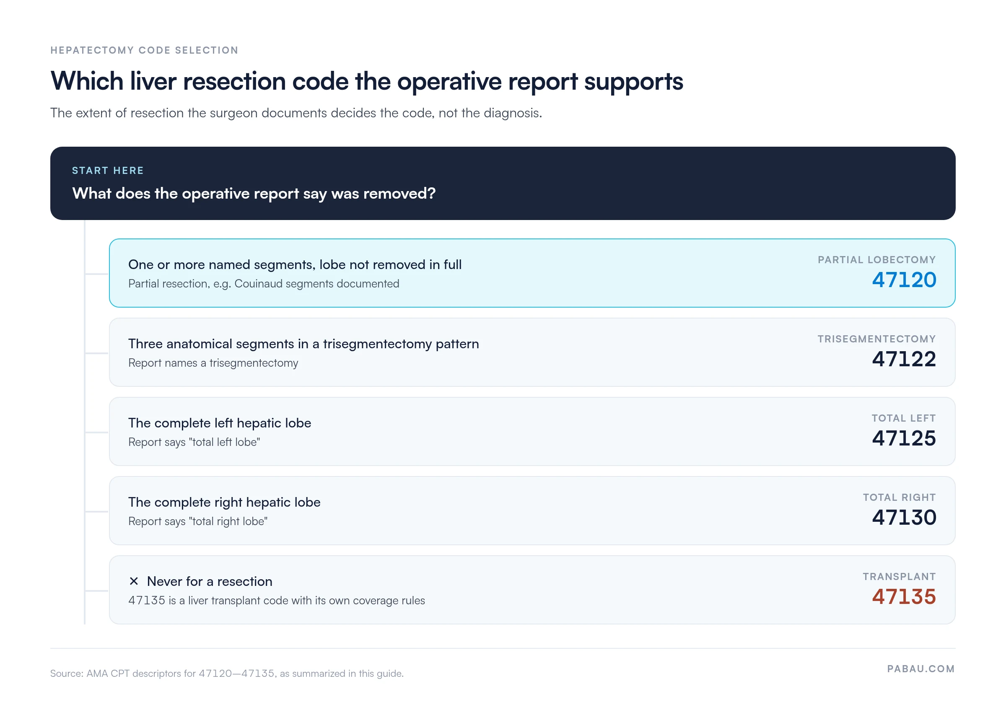
Task: Click the blue 47120 code number
Action: point(904,280)
